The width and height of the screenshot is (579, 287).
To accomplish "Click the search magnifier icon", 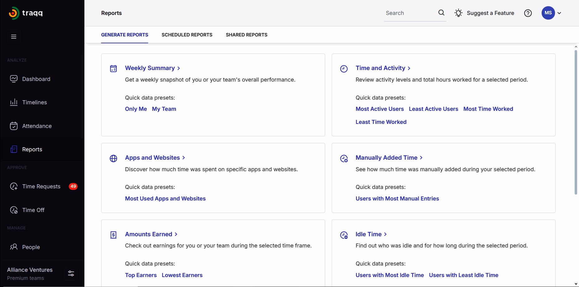I will (x=441, y=13).
